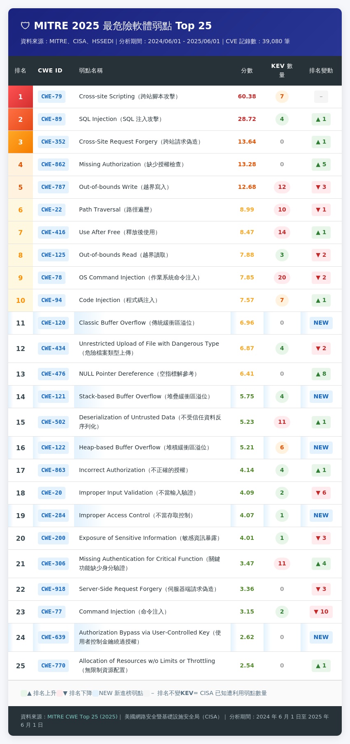Select the KEV 數量 column header
This screenshot has height=744, width=350.
point(282,71)
